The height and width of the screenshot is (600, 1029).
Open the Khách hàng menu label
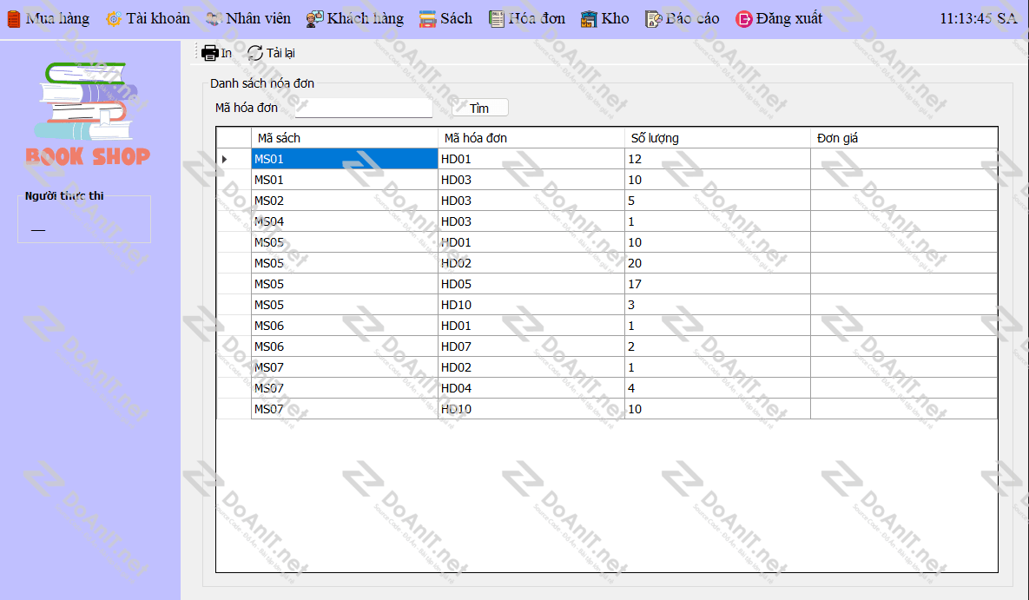pos(366,18)
